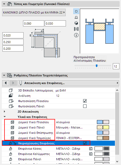
Task: Click the Επιφάνεια Κάσας paint icon
Action: [x=11, y=149]
